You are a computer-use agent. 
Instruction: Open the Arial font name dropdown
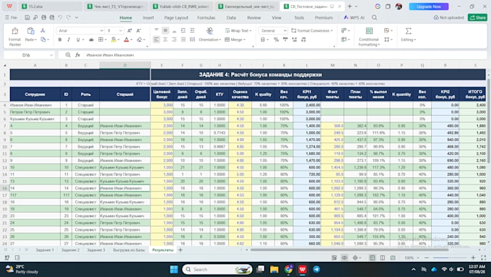click(x=102, y=30)
